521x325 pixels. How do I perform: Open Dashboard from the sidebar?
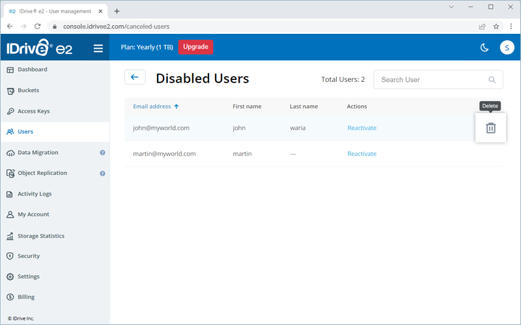point(32,70)
